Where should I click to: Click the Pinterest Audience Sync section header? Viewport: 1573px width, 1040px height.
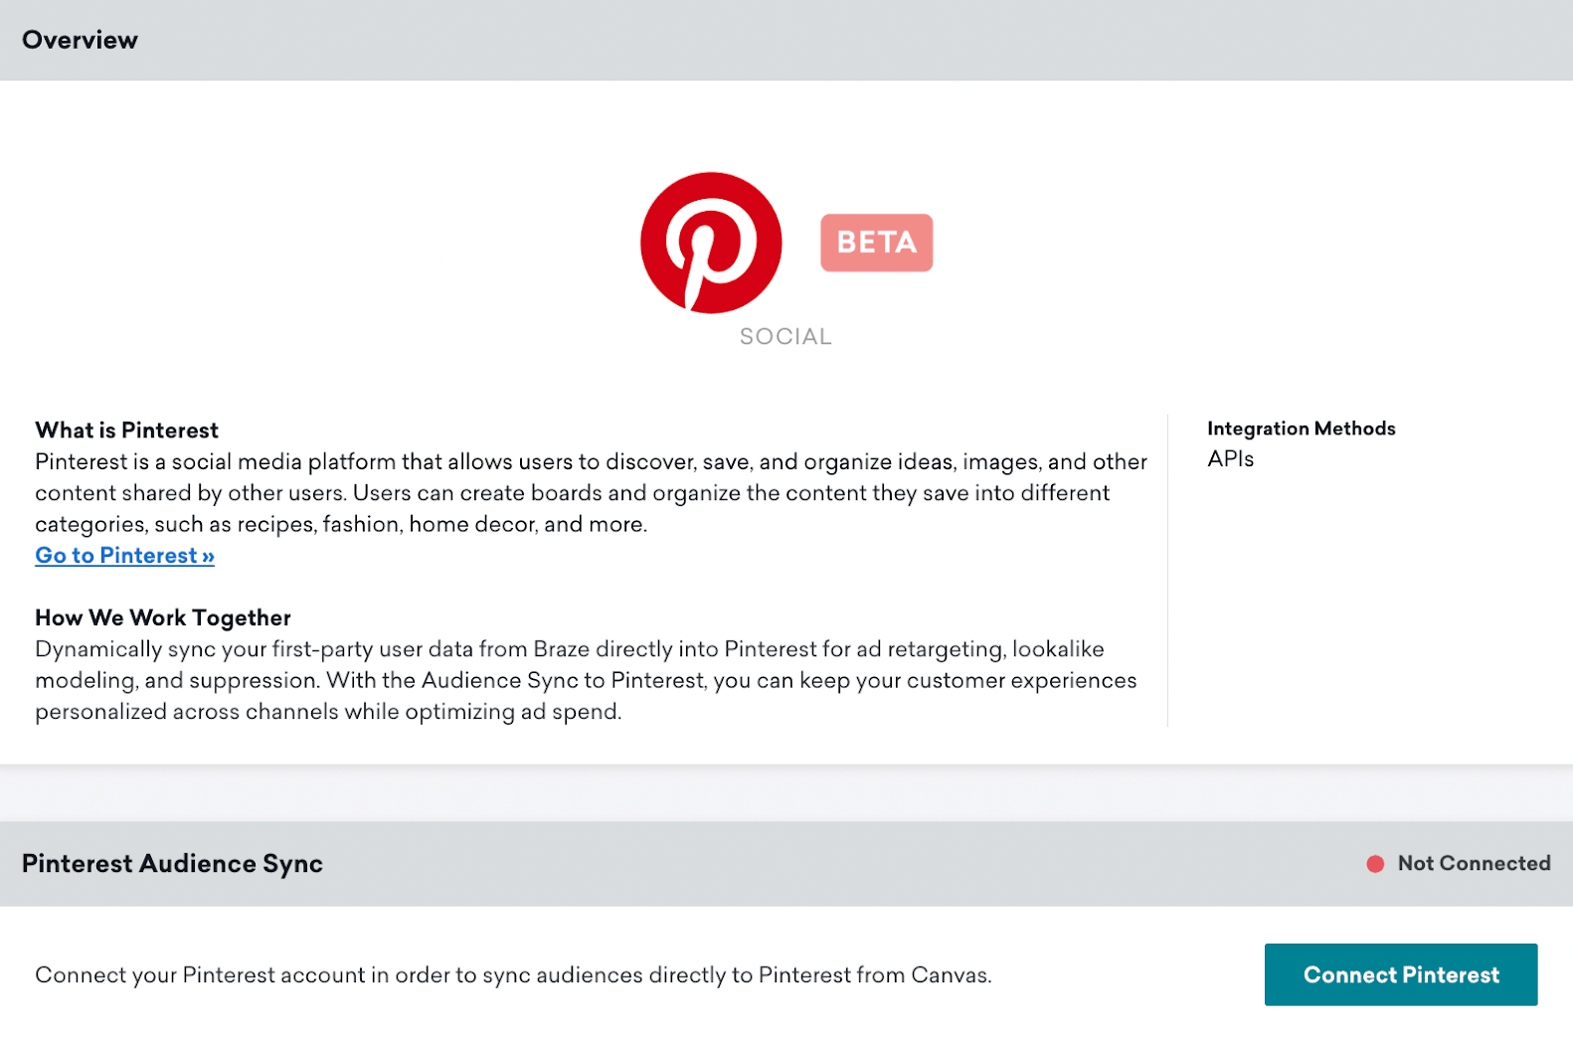pos(172,864)
